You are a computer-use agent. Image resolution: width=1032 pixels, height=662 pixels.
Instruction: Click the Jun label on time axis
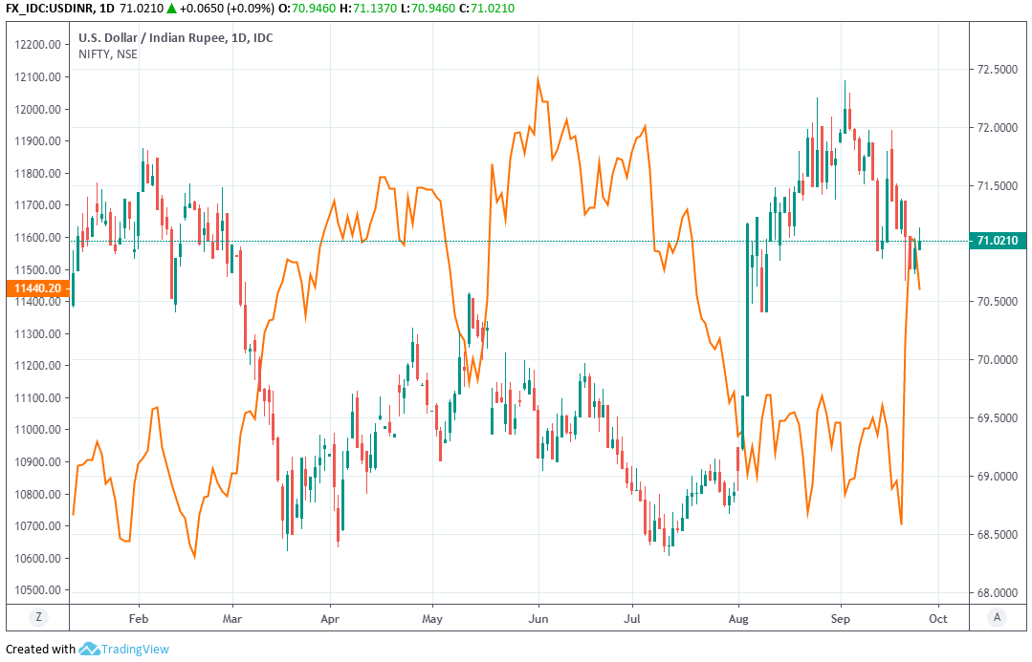point(538,618)
